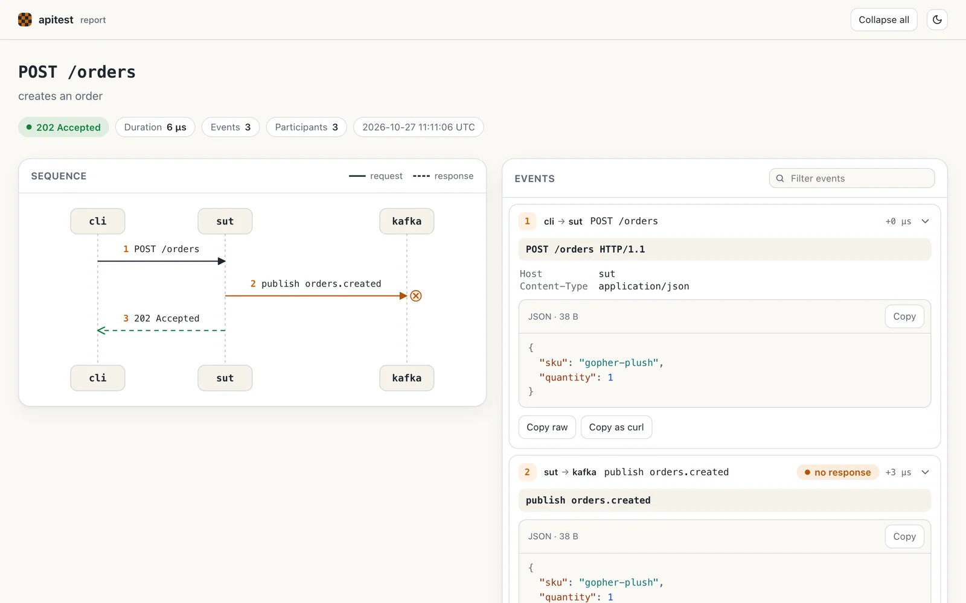This screenshot has width=966, height=603.
Task: Click the green 202 Accepted status badge
Action: click(63, 127)
